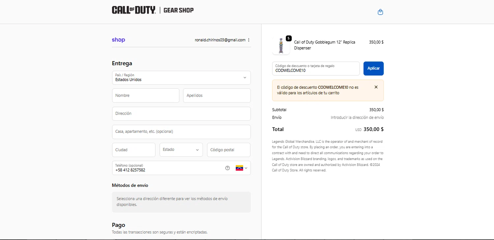Open the País / Región dropdown

(181, 78)
